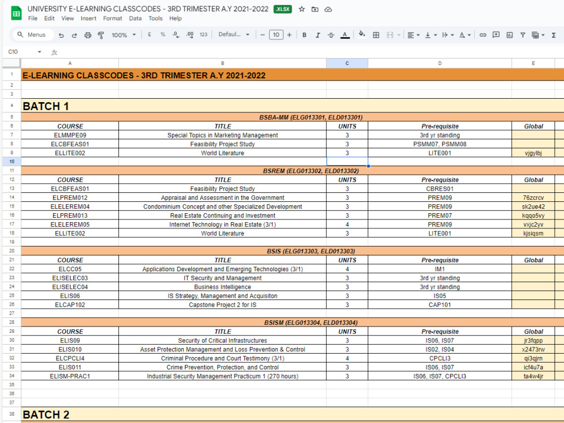Star the document
This screenshot has width=564, height=423.
[x=302, y=10]
